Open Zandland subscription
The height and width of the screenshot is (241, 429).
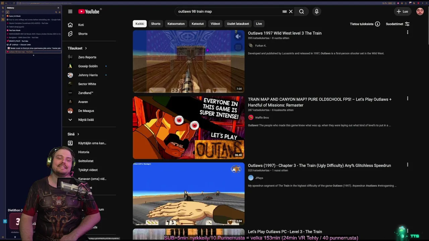[86, 93]
